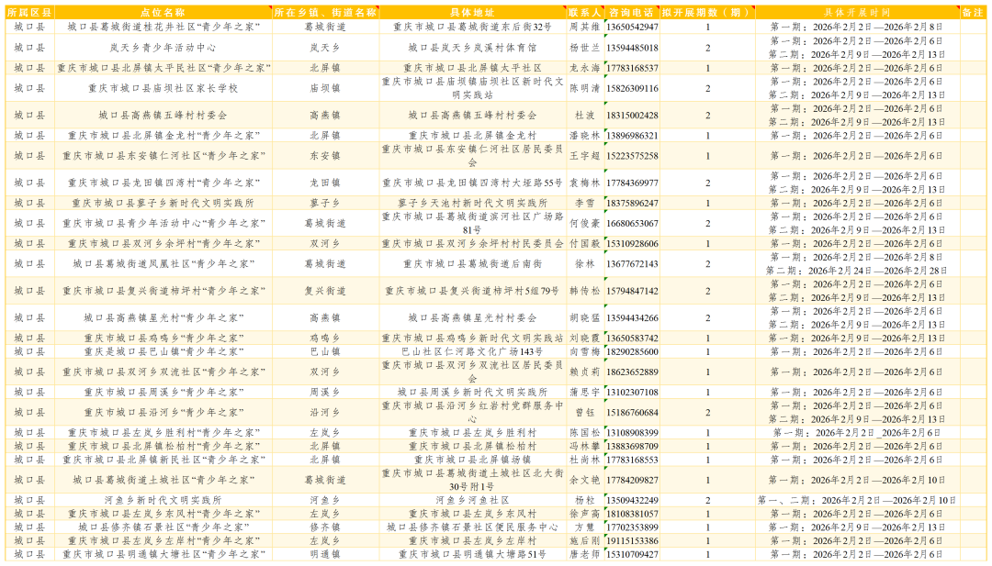This screenshot has height=566, width=992.
Task: Select phone number 13102307108
Action: tap(632, 392)
